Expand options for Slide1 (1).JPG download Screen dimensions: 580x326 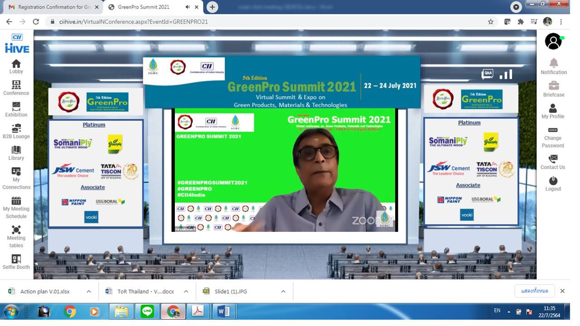pyautogui.click(x=283, y=291)
